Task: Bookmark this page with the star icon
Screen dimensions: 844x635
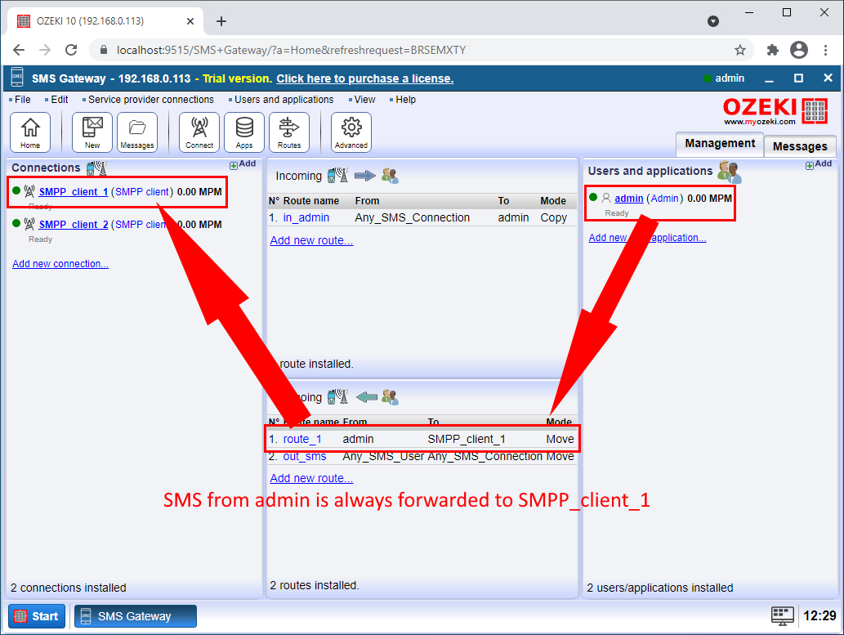Action: [x=740, y=50]
